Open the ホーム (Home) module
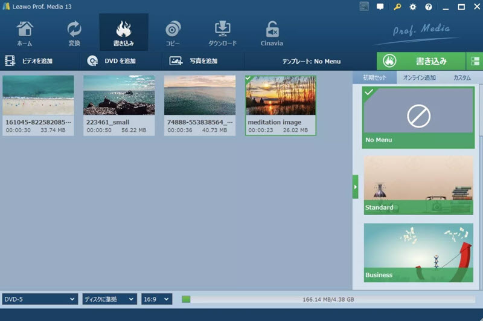 [25, 33]
